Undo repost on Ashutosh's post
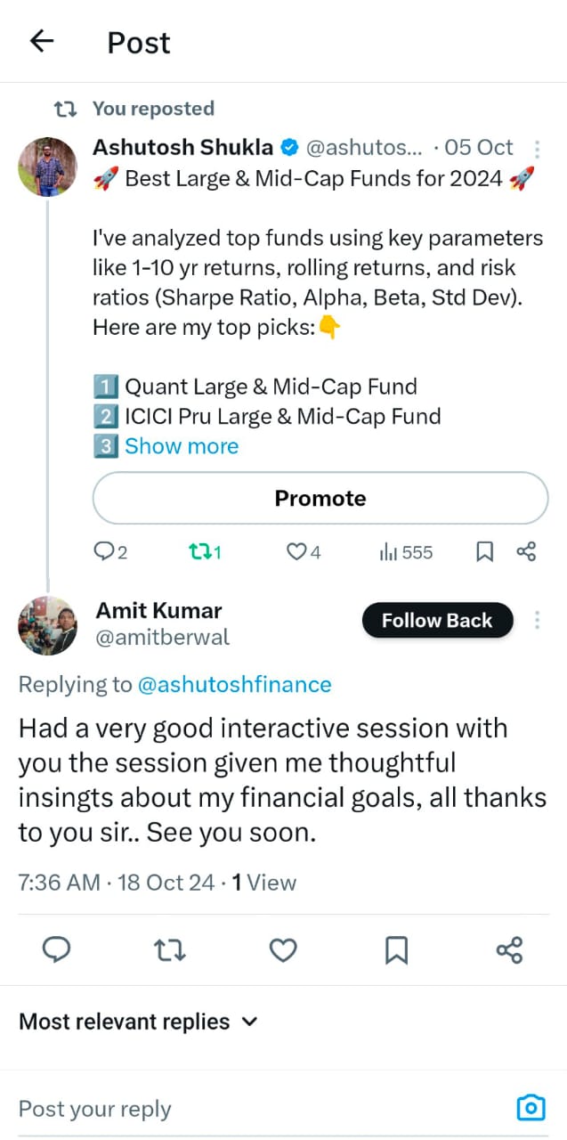Screen dimensions: 567x1140 (x=205, y=552)
